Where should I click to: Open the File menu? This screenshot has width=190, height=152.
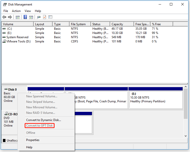click(6, 11)
